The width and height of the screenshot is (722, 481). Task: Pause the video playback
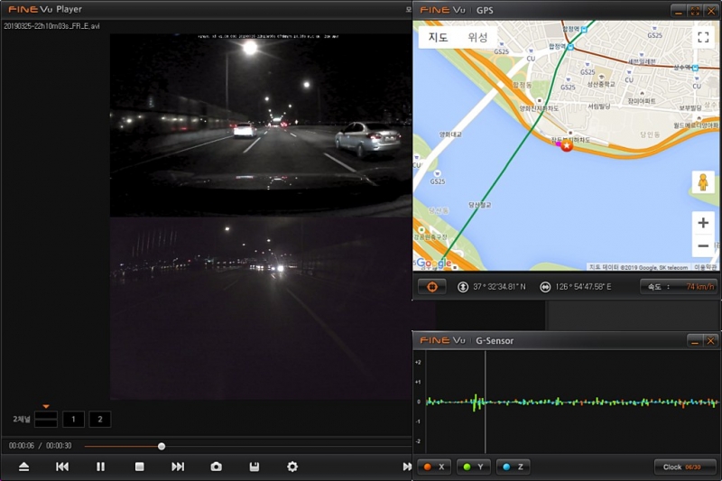point(100,467)
